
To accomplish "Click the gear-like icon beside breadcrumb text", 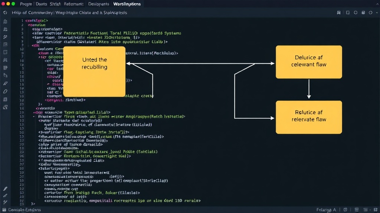I will (x=5, y=13).
